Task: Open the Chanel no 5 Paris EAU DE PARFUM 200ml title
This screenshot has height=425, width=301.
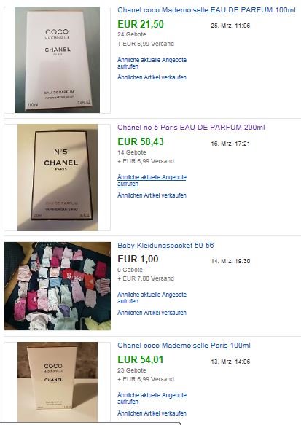Action: (191, 128)
